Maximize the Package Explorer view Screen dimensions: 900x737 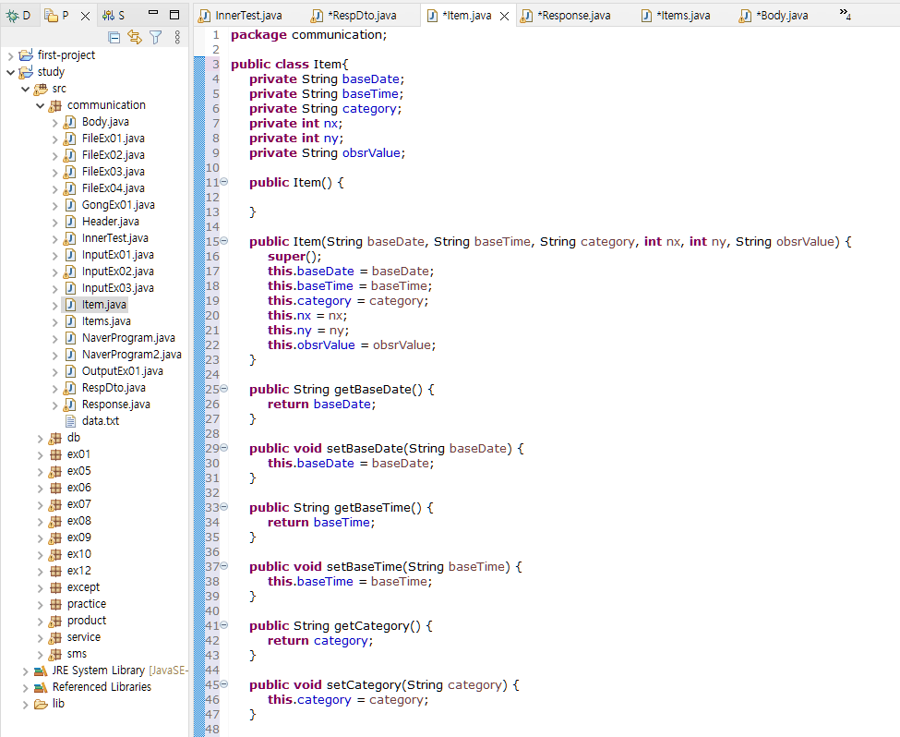(174, 15)
